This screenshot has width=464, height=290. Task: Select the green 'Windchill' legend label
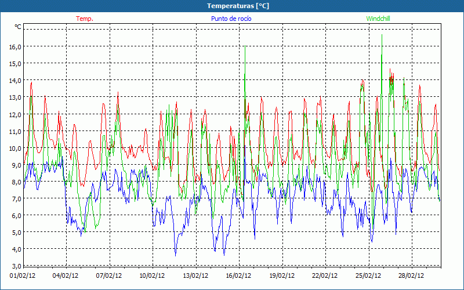click(378, 19)
